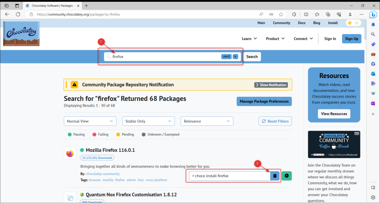Click the green plus button beside Firefox command

287,176
